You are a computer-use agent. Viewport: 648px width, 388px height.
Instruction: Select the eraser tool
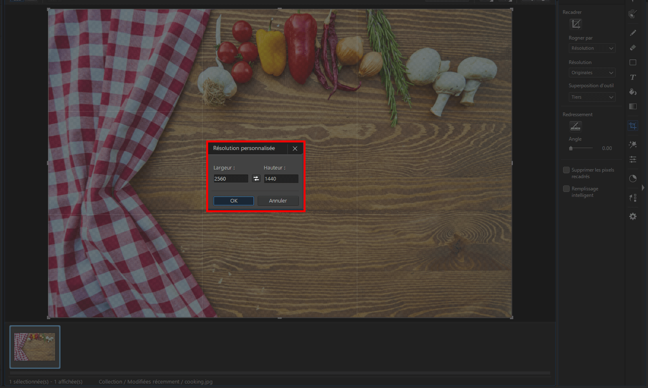coord(633,48)
